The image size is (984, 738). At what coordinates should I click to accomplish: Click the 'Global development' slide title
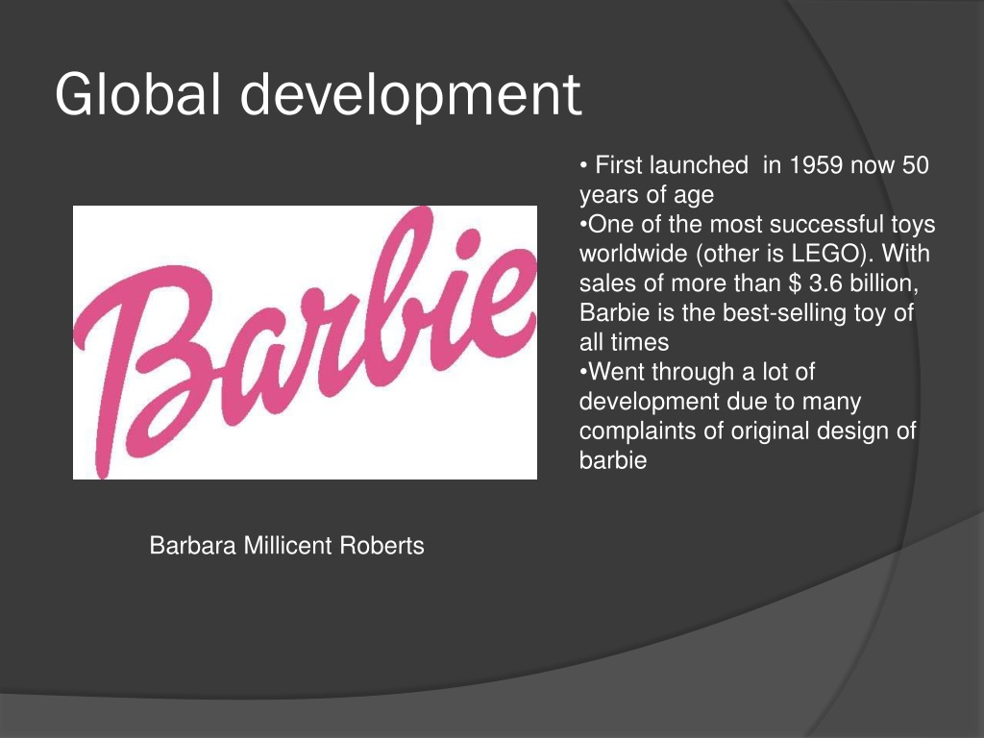[x=318, y=95]
